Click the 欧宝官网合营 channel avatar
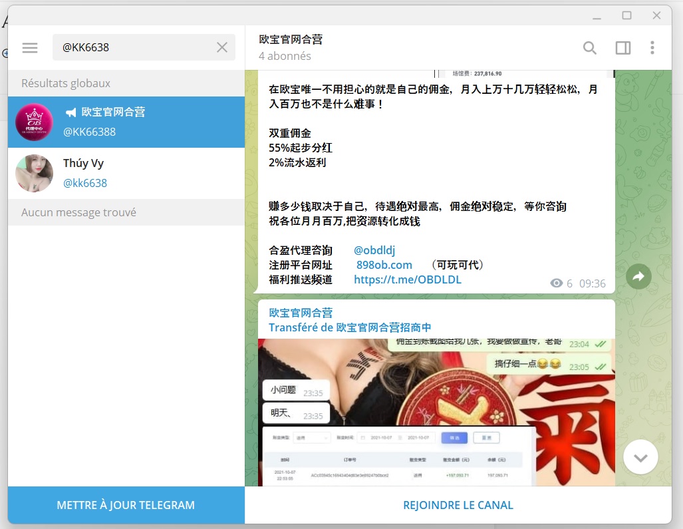Viewport: 683px width, 529px height. 34,122
